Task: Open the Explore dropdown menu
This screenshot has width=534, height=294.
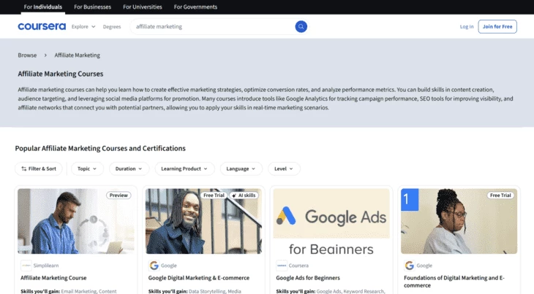Action: click(83, 26)
